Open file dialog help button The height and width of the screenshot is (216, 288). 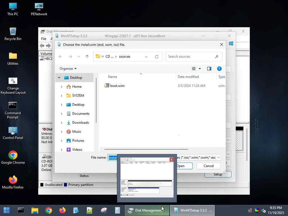219,69
